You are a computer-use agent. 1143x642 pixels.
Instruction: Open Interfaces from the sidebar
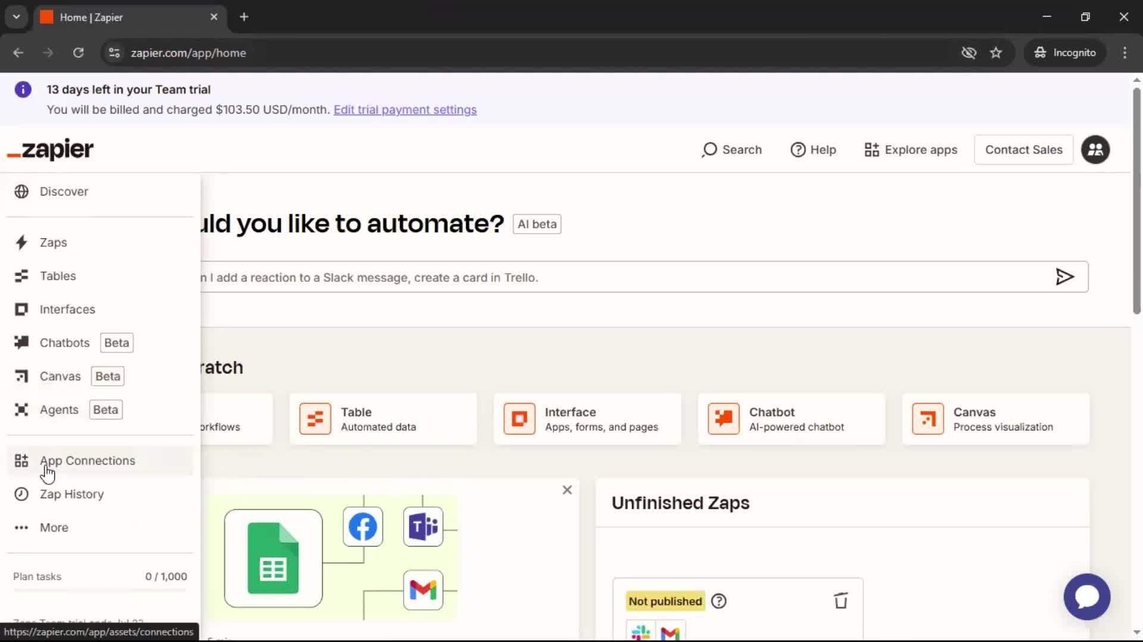pos(100,309)
